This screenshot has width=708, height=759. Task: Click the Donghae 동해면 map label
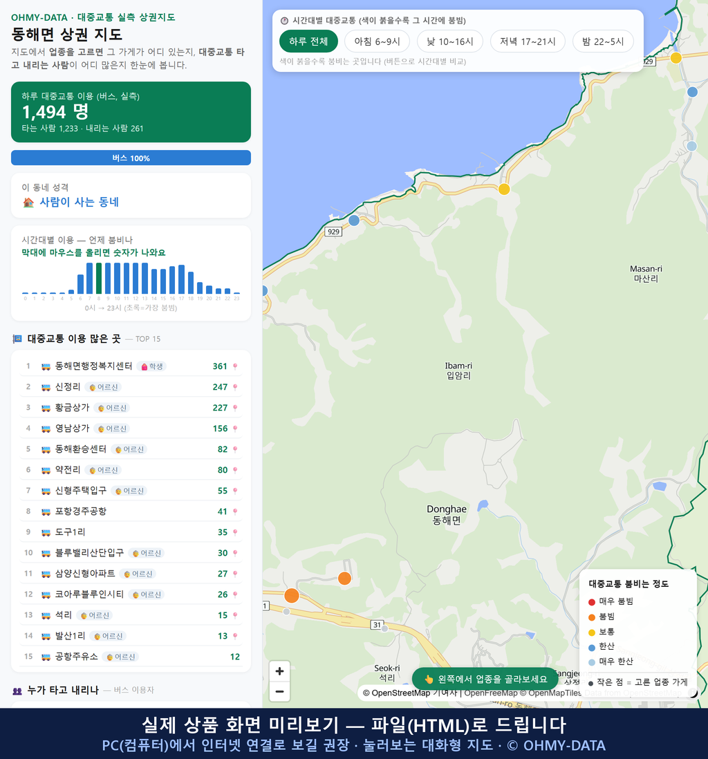447,514
